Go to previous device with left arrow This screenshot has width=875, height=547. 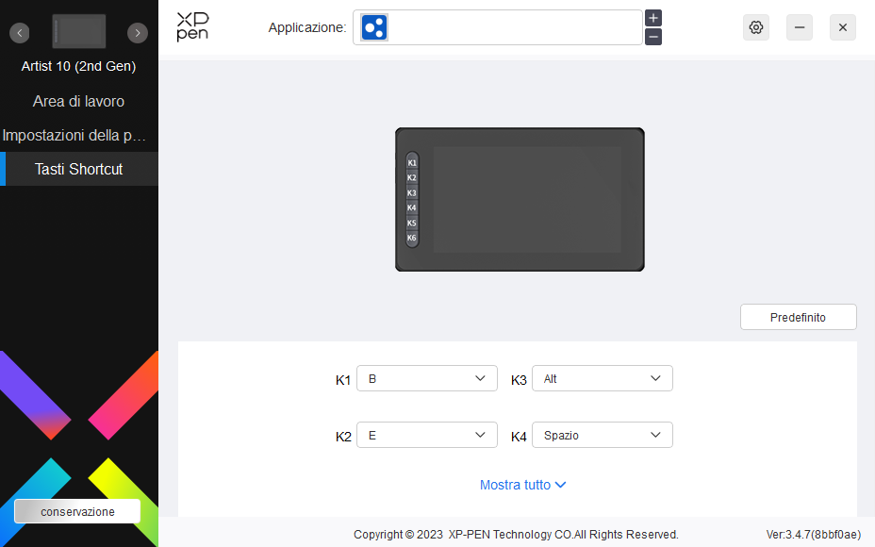click(20, 33)
